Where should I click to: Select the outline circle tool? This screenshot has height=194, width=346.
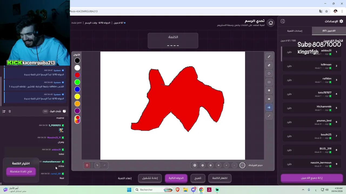click(x=269, y=74)
